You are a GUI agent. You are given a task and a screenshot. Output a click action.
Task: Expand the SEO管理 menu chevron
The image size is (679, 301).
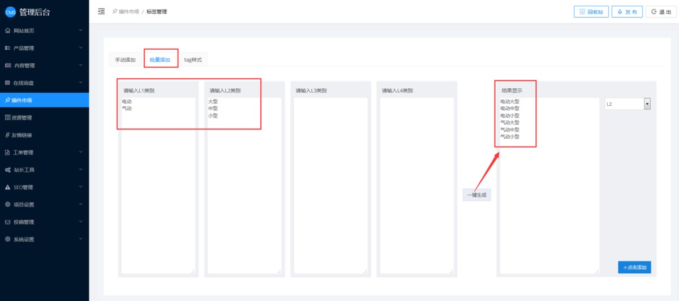[81, 187]
